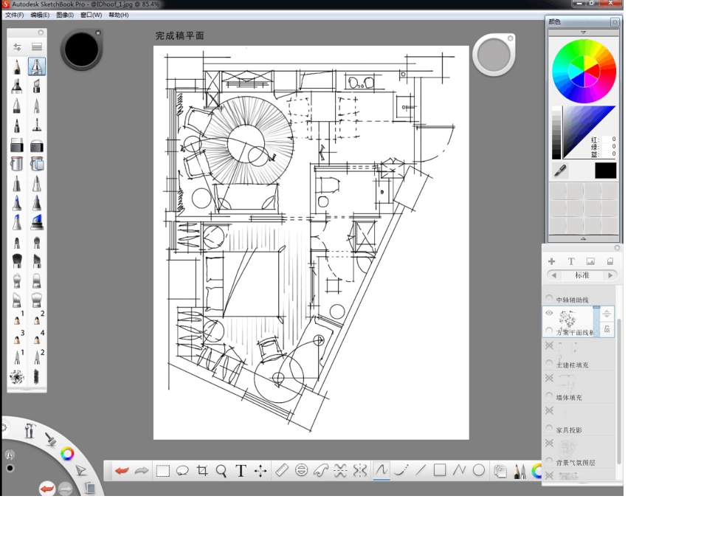The image size is (701, 558).
Task: Click the red undo arrow in bottom toolbar
Action: (x=122, y=470)
